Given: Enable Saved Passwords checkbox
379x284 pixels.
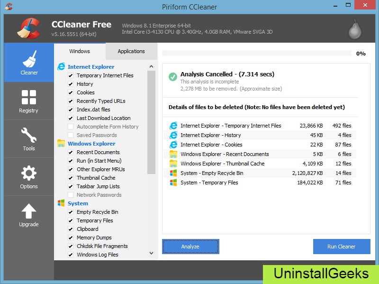Looking at the screenshot, I should [x=71, y=135].
